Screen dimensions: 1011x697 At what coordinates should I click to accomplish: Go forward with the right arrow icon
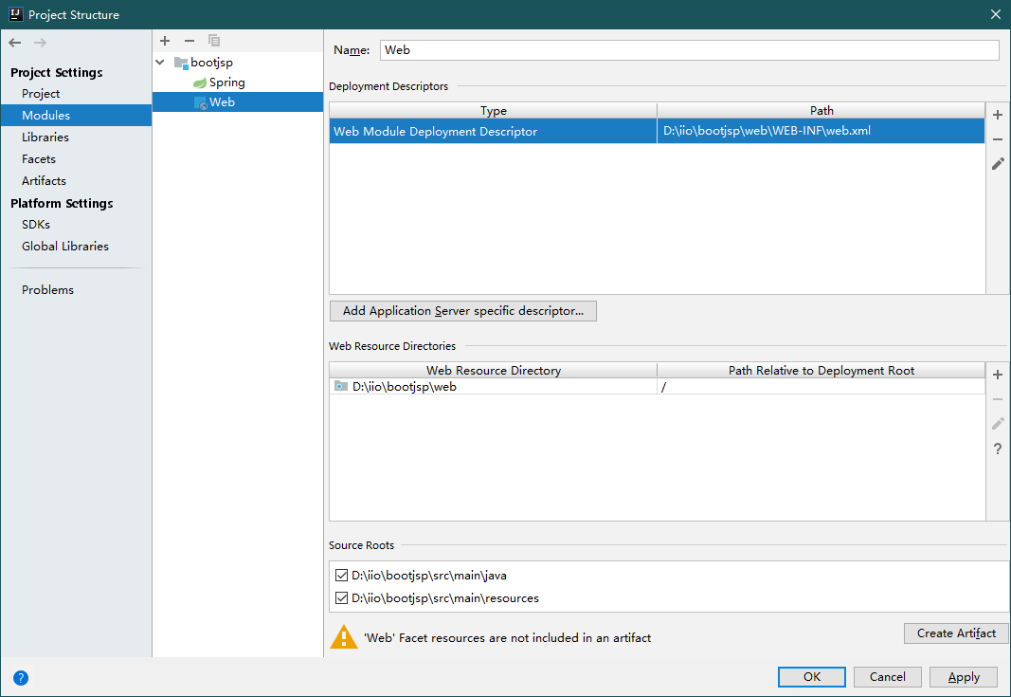coord(40,43)
